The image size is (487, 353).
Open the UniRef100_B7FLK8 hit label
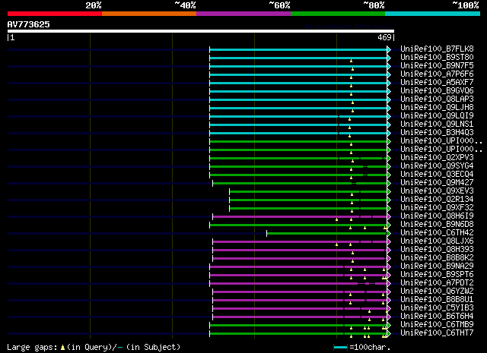pos(437,49)
